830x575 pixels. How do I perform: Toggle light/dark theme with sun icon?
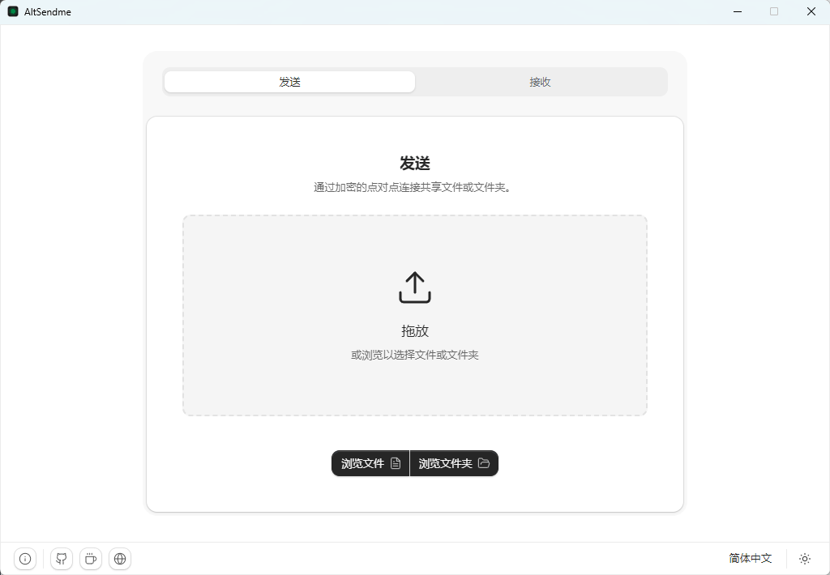tap(805, 559)
